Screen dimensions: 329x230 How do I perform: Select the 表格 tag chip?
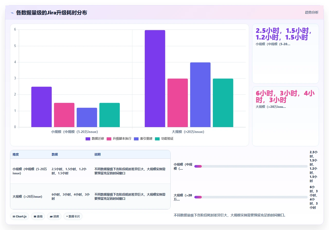click(38, 216)
